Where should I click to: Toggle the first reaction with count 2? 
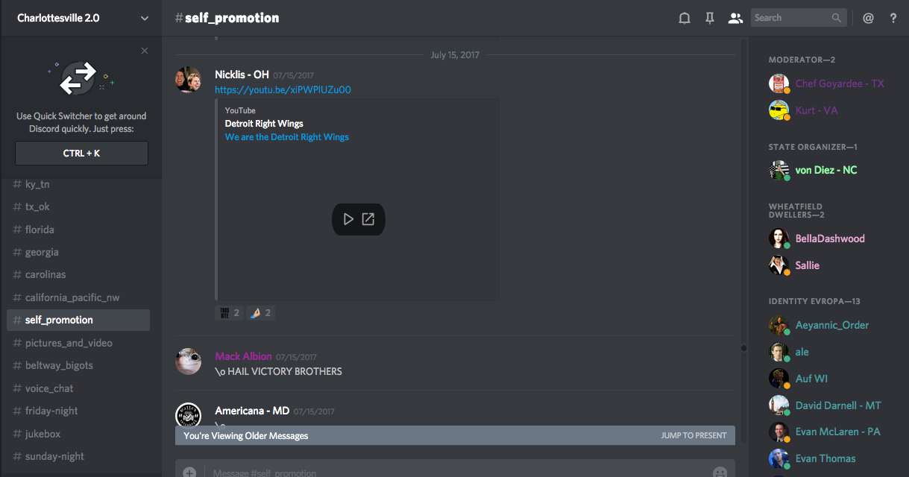[229, 313]
